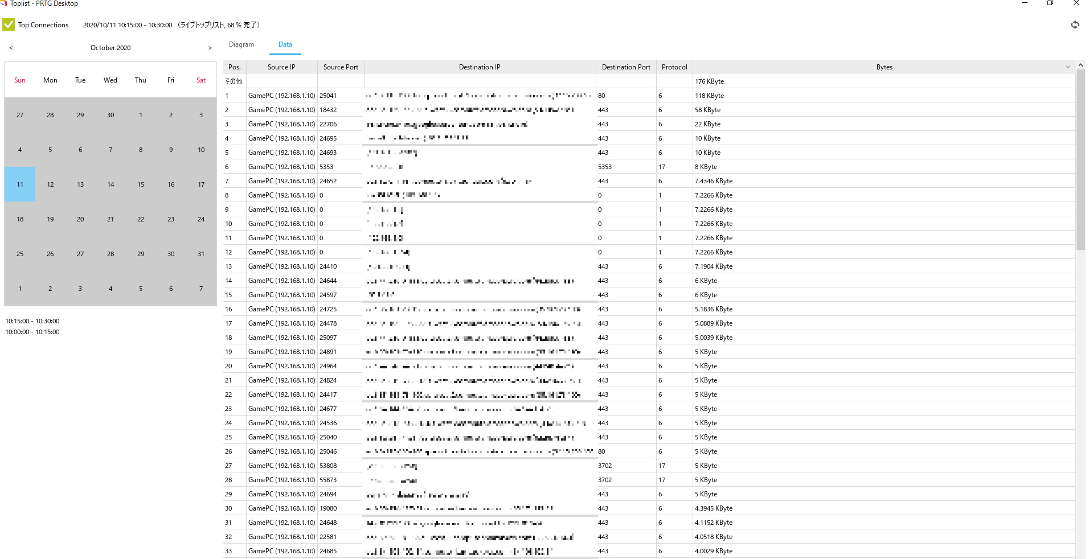This screenshot has width=1089, height=559.
Task: Click the Bytes column header
Action: tap(884, 67)
